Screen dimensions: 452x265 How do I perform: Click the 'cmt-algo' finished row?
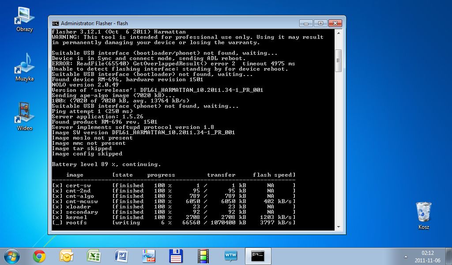[x=174, y=196]
